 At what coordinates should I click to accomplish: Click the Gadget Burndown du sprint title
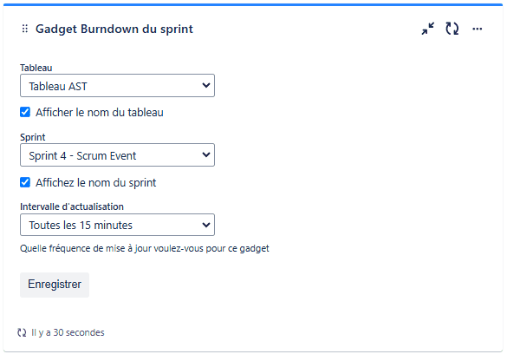point(114,29)
